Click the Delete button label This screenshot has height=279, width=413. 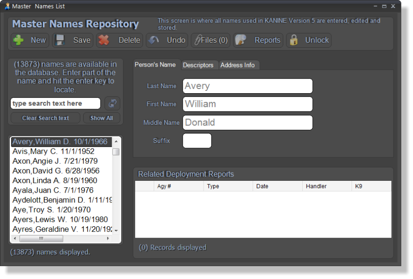[130, 40]
